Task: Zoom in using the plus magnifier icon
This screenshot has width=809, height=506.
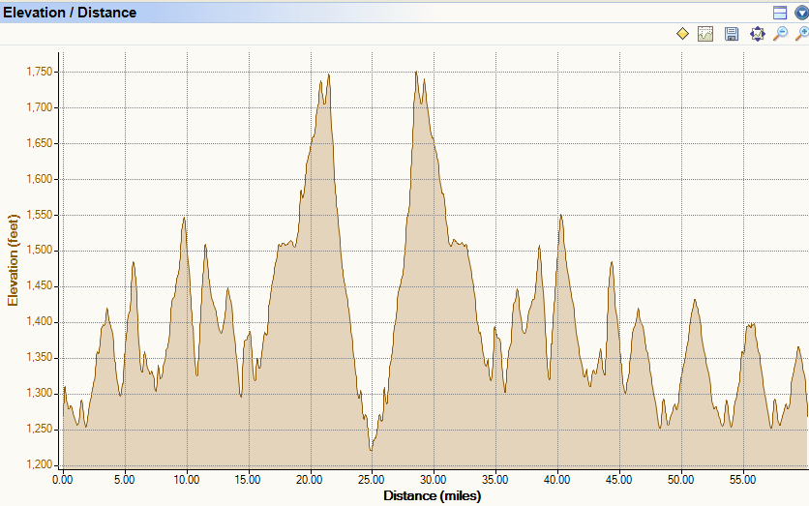Action: click(x=802, y=34)
